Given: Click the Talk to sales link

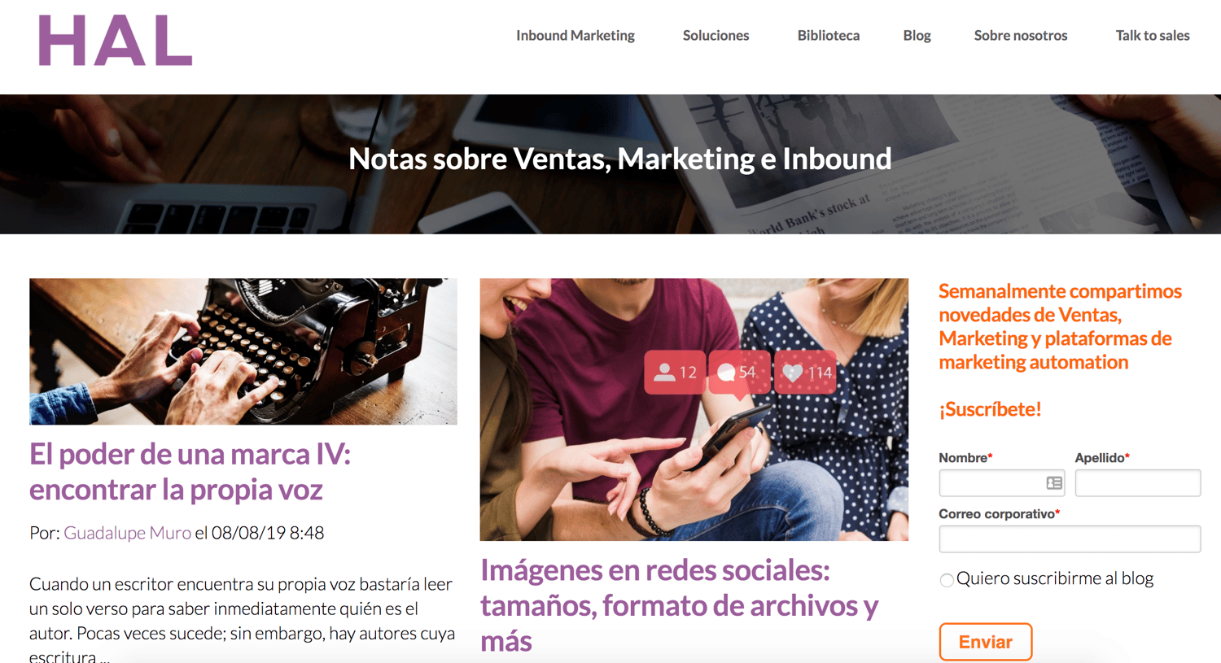Looking at the screenshot, I should (x=1153, y=36).
